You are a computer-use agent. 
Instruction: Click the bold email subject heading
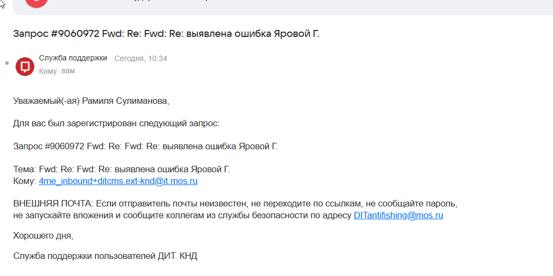pos(166,34)
